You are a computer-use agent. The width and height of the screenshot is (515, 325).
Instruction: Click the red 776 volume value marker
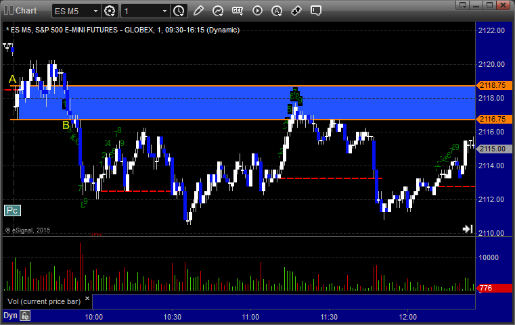[x=493, y=288]
